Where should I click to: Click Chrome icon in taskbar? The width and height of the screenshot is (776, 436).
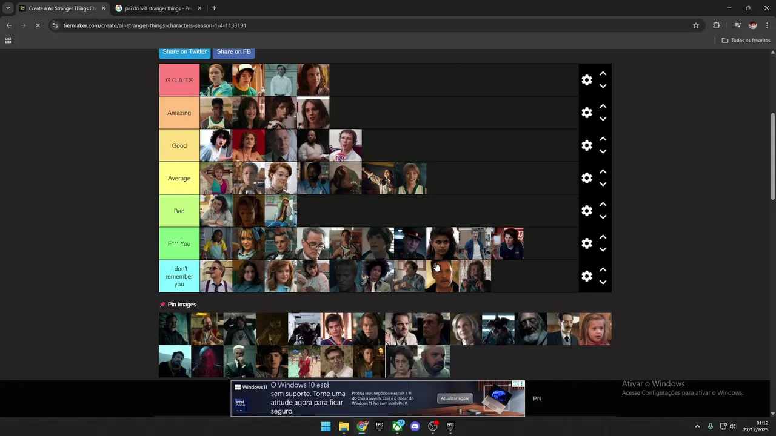[362, 426]
